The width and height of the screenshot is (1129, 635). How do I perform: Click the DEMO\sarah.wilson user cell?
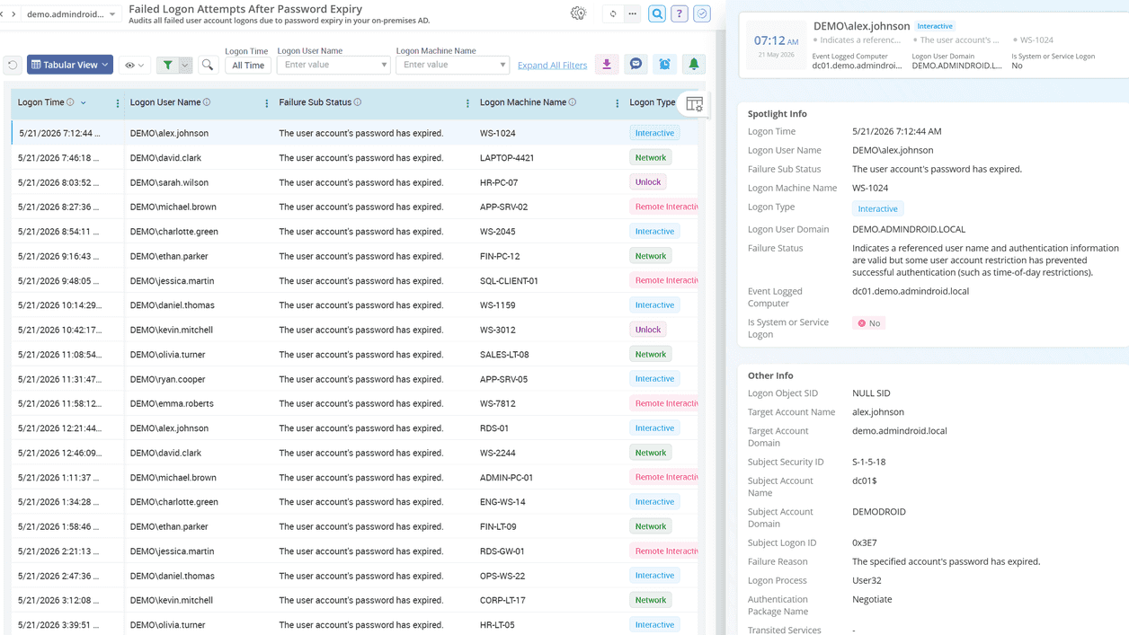[x=169, y=182]
